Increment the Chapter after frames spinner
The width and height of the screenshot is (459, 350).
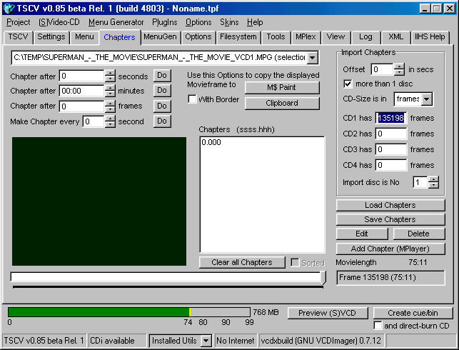[x=110, y=104]
